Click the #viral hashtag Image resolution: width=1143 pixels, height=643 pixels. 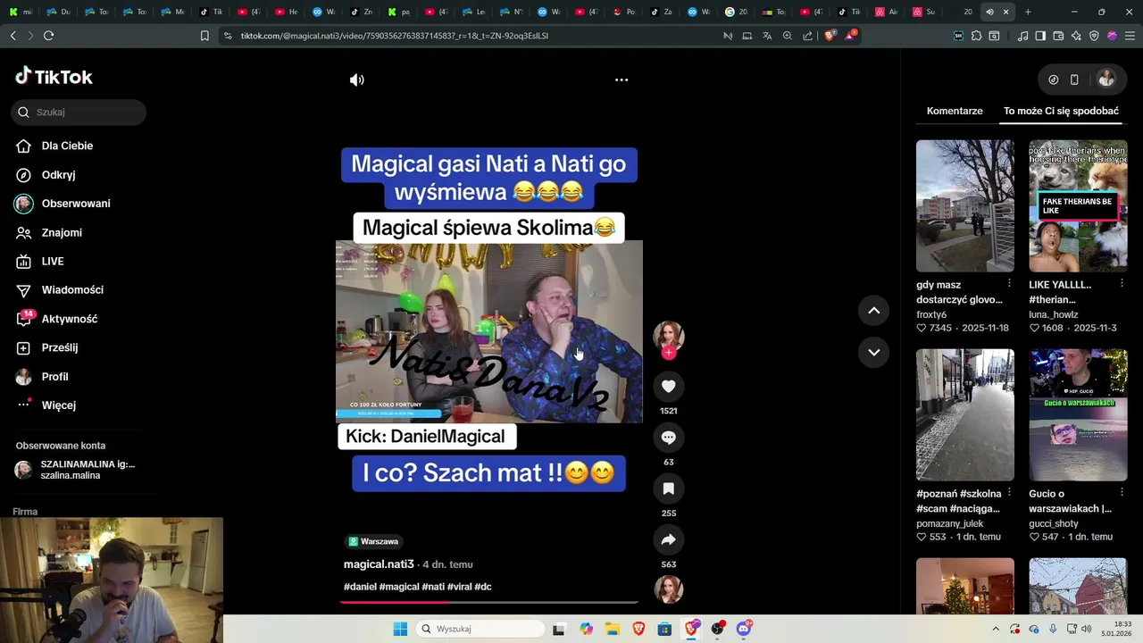(x=459, y=587)
